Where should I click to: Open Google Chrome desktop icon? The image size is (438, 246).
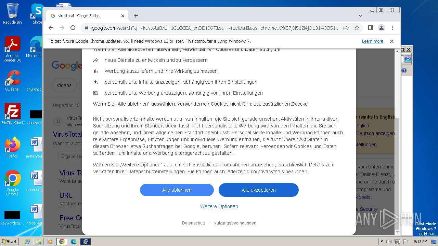(12, 183)
